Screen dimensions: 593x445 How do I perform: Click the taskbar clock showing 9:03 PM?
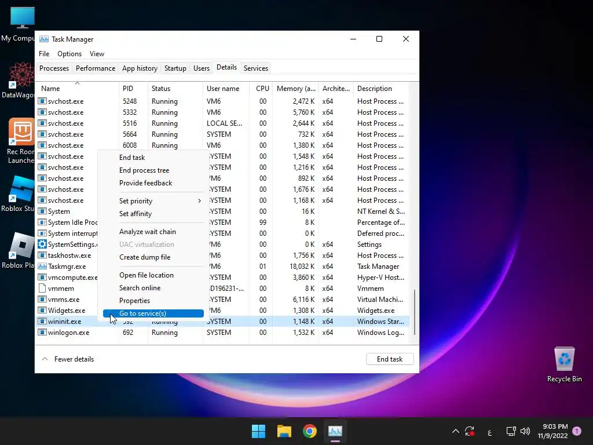[553, 431]
